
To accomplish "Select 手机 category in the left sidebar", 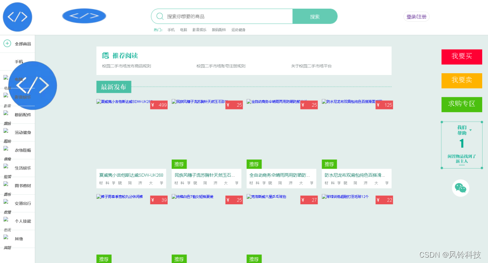I will pyautogui.click(x=19, y=61).
